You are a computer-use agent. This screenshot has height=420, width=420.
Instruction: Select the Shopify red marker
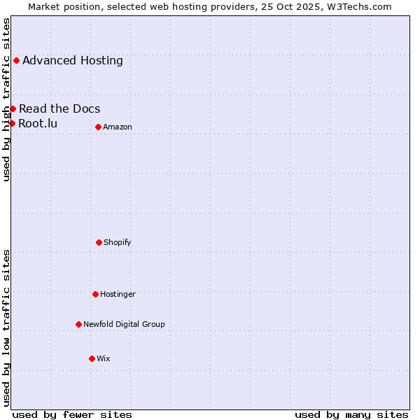click(x=99, y=242)
